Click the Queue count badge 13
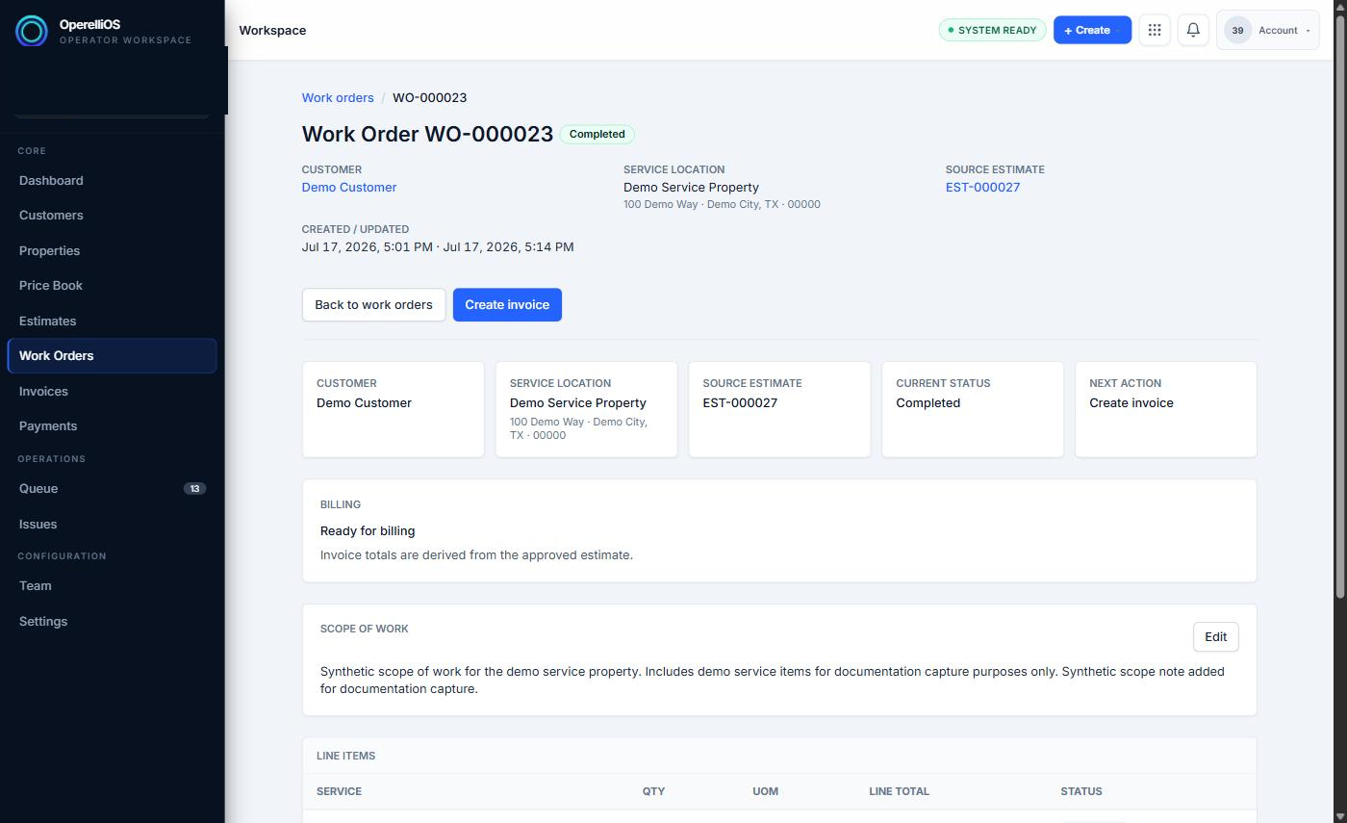1347x823 pixels. (x=194, y=488)
